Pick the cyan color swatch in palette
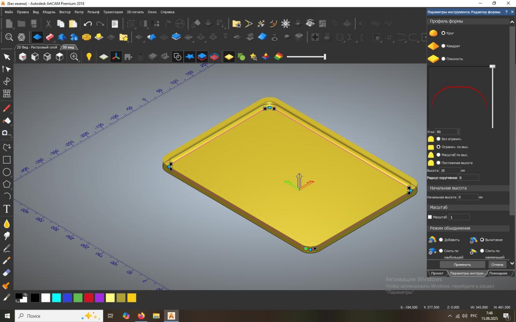The height and width of the screenshot is (322, 516). pos(56,298)
